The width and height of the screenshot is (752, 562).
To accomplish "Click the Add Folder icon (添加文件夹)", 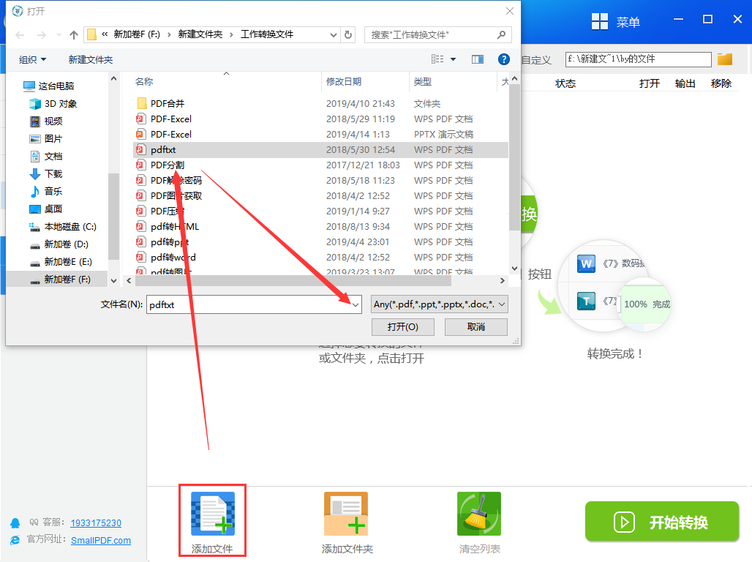I will [x=346, y=514].
